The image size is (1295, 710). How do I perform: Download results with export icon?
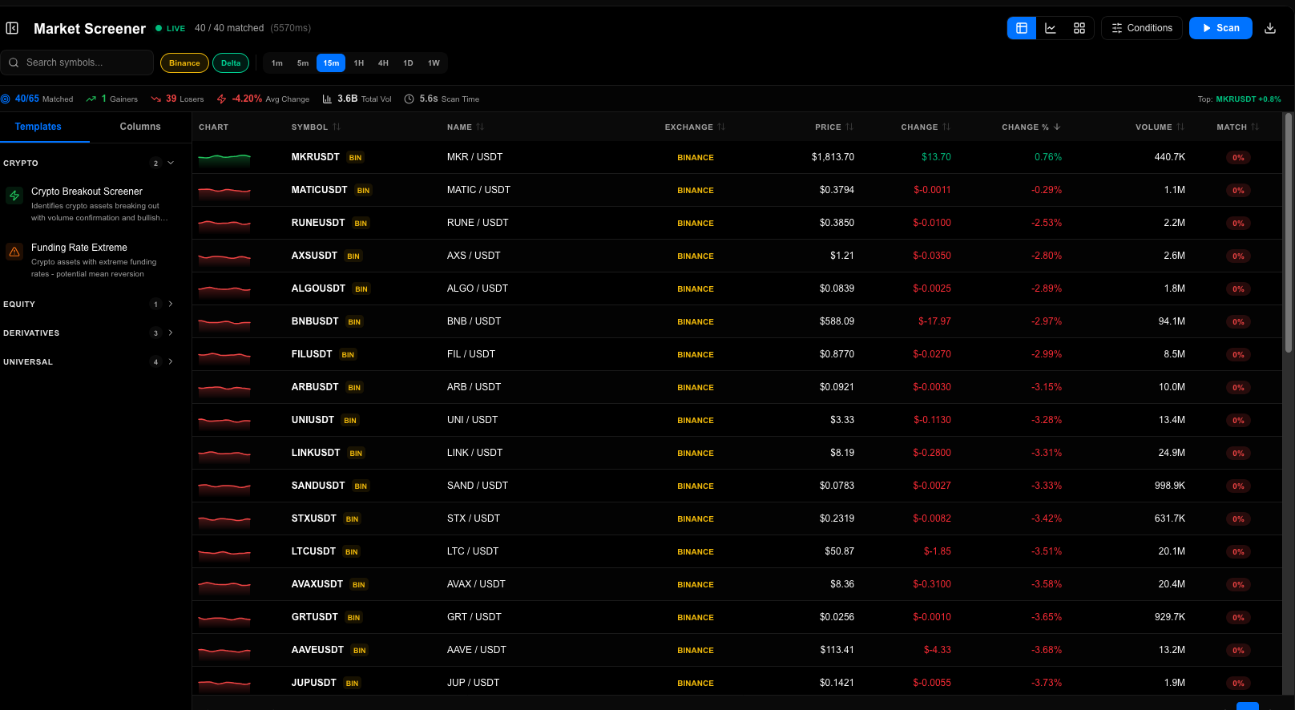[1270, 28]
